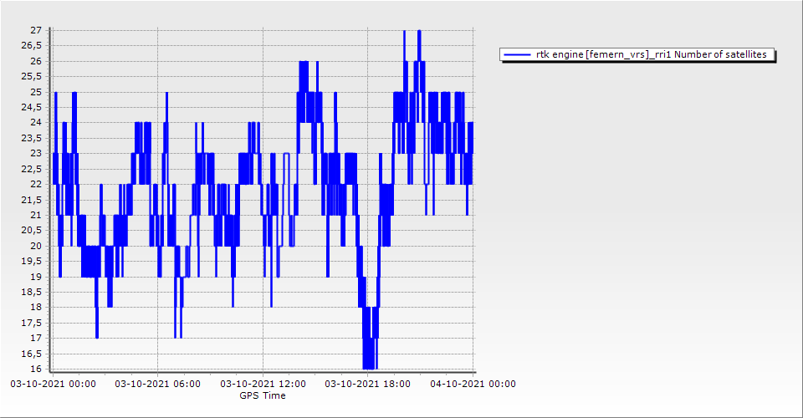Select the '19,5' y-axis tick label

32,261
